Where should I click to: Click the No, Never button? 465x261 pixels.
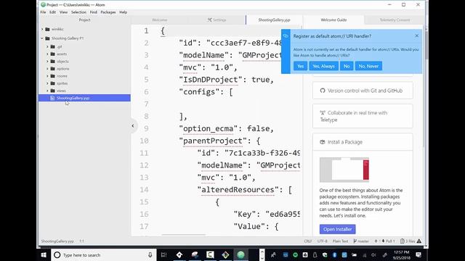[x=368, y=66]
